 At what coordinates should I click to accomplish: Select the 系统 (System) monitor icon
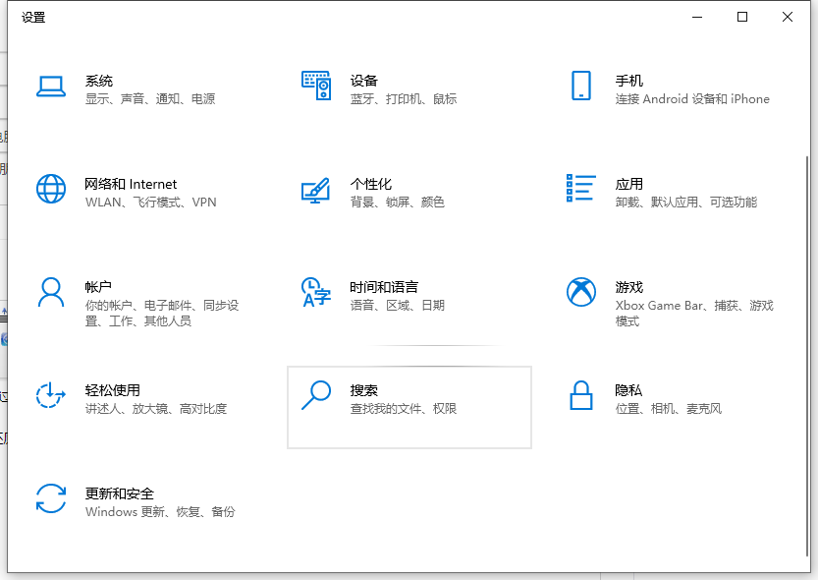click(x=51, y=86)
